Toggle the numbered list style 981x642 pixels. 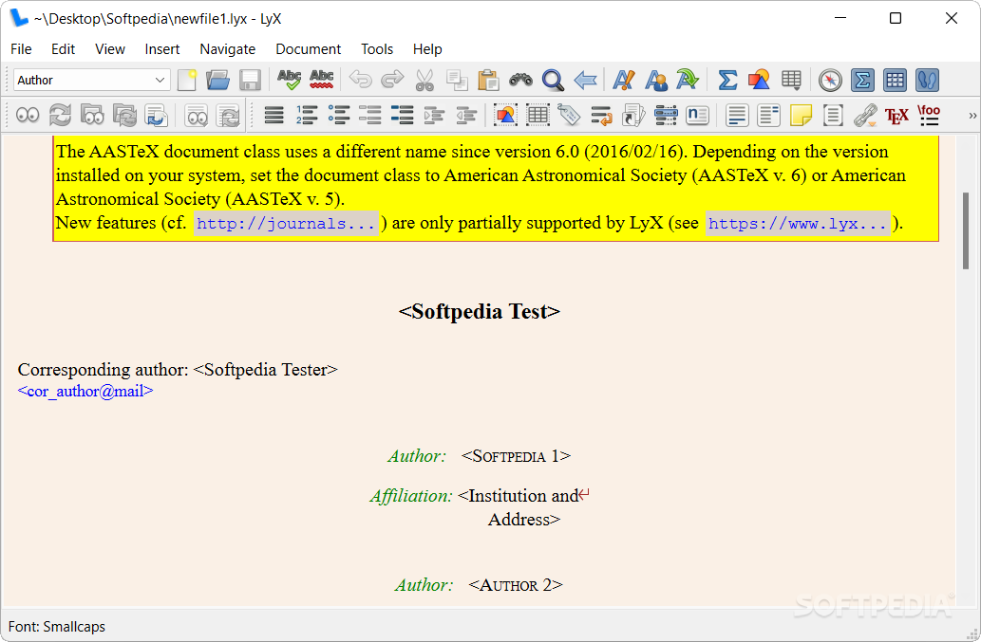pyautogui.click(x=307, y=116)
